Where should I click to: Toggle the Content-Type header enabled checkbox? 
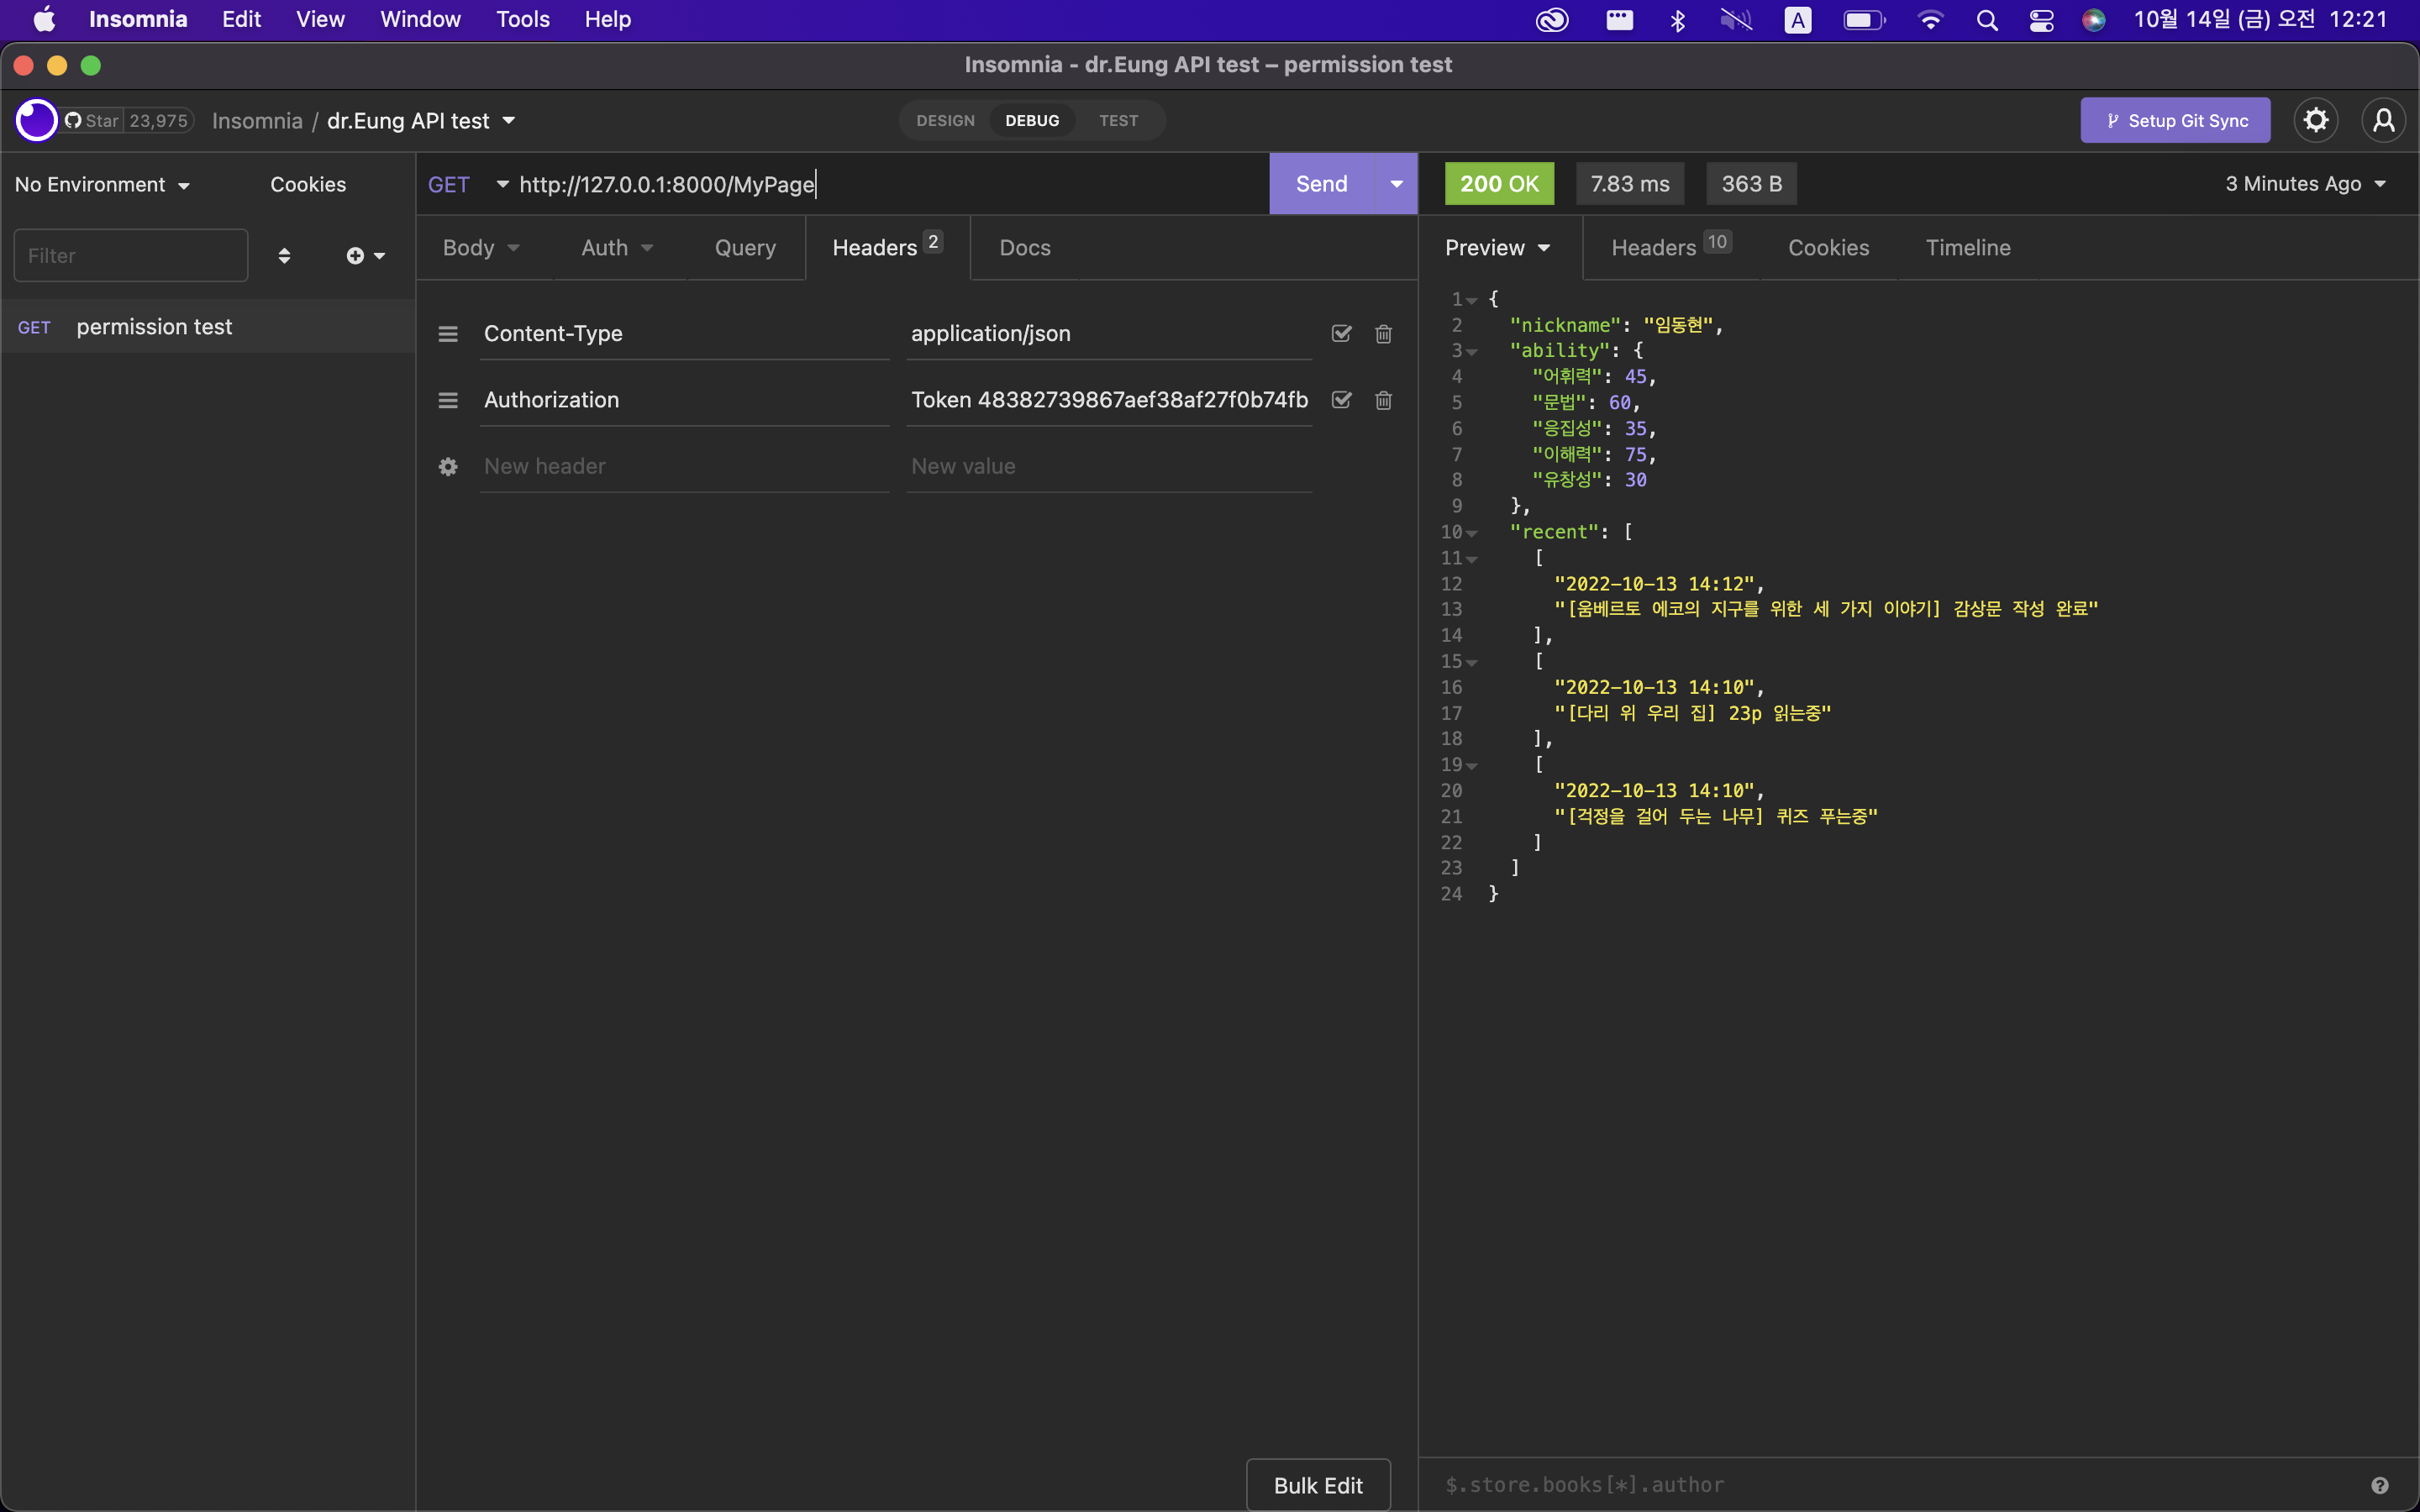pos(1341,333)
